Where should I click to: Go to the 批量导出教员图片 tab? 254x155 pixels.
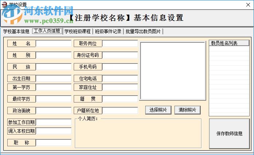pos(143,31)
